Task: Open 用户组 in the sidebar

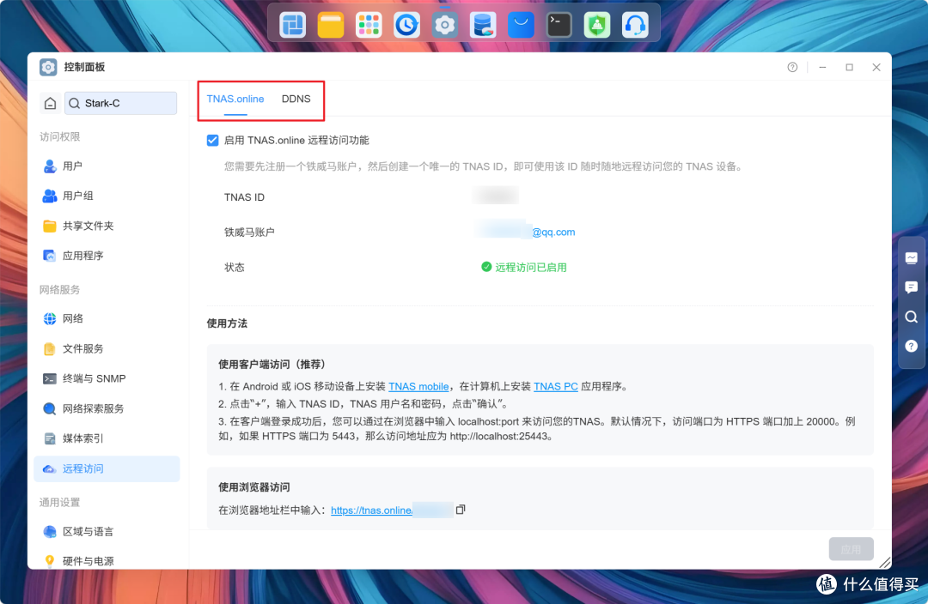Action: [107, 196]
